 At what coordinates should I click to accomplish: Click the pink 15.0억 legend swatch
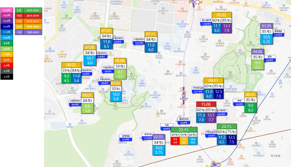tap(7, 10)
